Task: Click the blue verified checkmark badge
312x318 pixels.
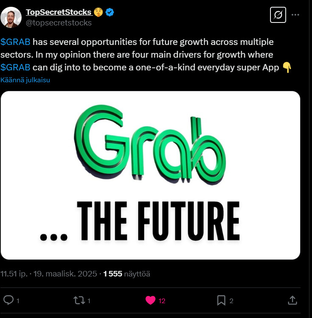Action: click(x=110, y=12)
